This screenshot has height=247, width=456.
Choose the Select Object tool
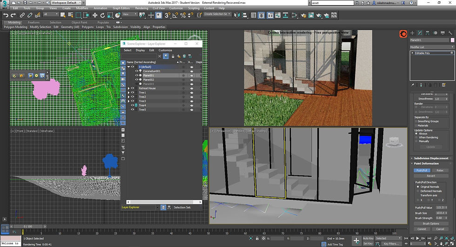(63, 15)
